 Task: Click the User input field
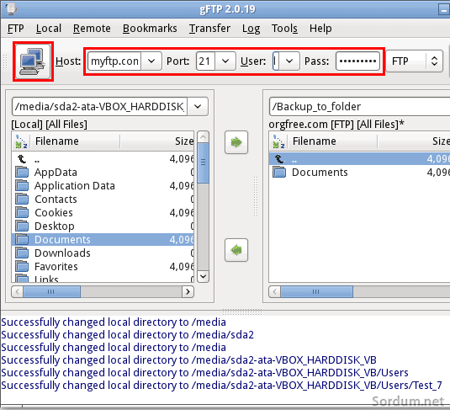pyautogui.click(x=276, y=61)
